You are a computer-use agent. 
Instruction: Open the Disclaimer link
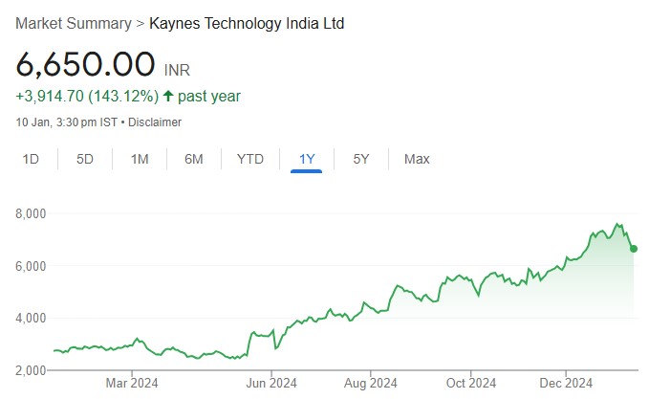click(154, 122)
